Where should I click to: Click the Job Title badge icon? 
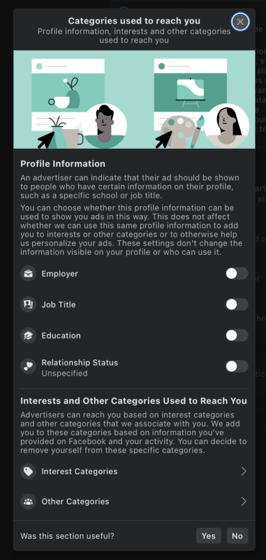click(28, 305)
